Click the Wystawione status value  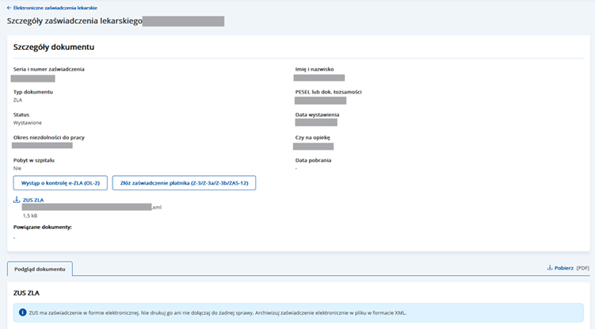click(x=28, y=123)
